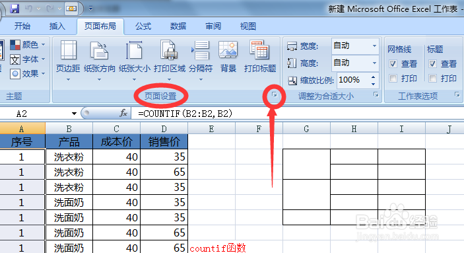Select column C header

tap(117, 129)
